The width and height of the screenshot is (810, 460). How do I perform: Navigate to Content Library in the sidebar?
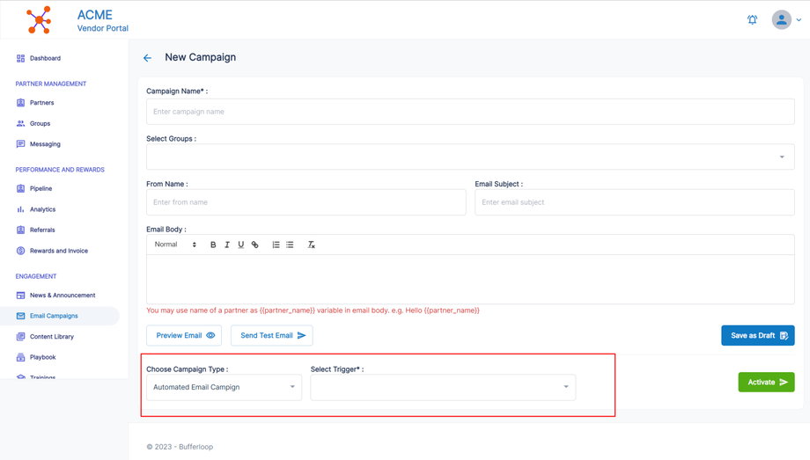tap(51, 337)
